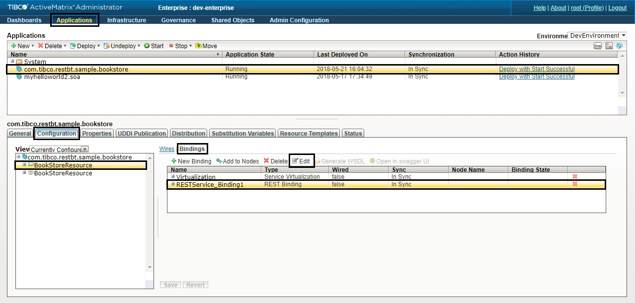This screenshot has width=635, height=303.
Task: Expand the second BookStoreResource tree node
Action: [x=24, y=172]
